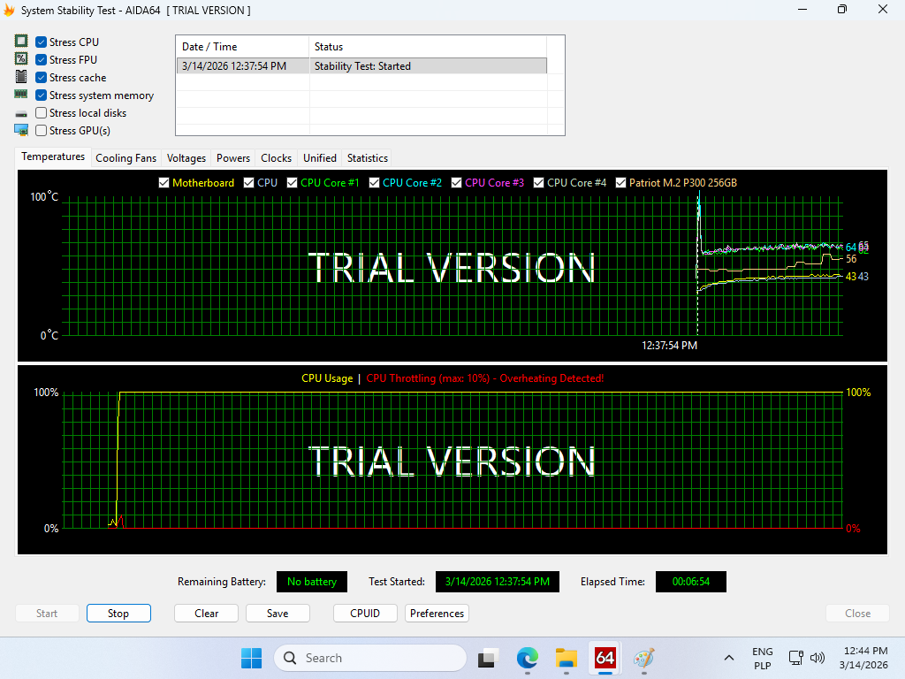Image resolution: width=905 pixels, height=679 pixels.
Task: Uncheck the Stress FPU checkbox
Action: [x=41, y=59]
